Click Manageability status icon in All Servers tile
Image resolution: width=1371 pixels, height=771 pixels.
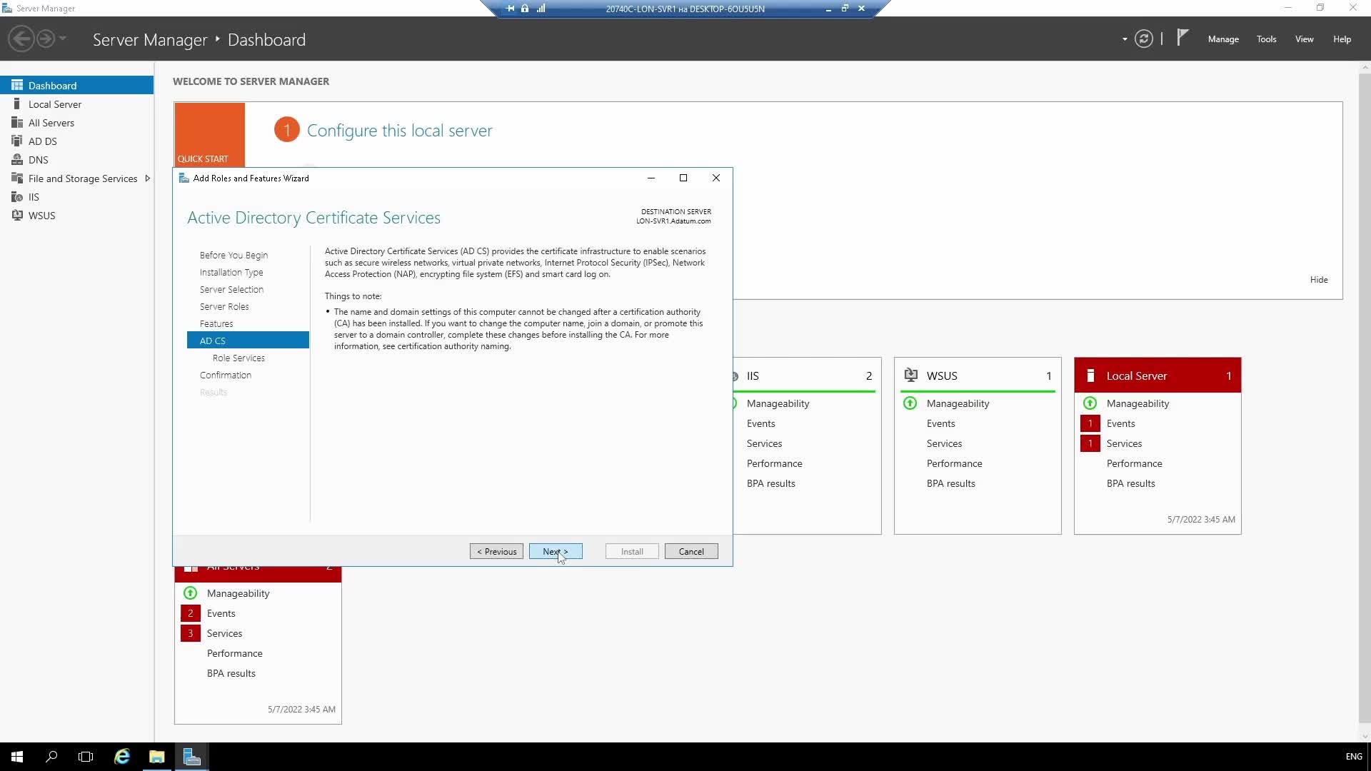tap(191, 593)
